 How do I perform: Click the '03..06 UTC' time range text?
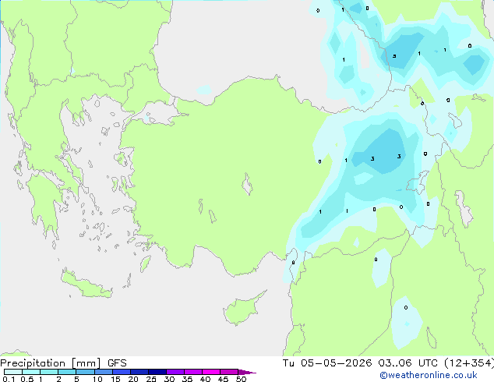click(x=408, y=363)
